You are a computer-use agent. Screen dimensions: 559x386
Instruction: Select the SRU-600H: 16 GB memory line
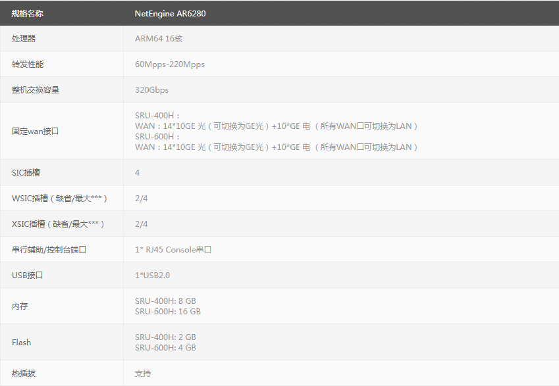[x=167, y=311]
